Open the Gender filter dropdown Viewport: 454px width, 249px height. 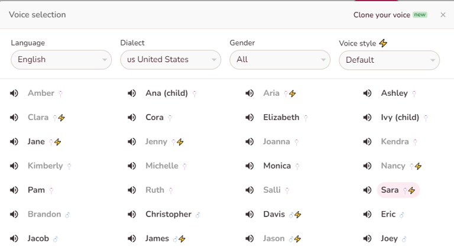coord(280,60)
